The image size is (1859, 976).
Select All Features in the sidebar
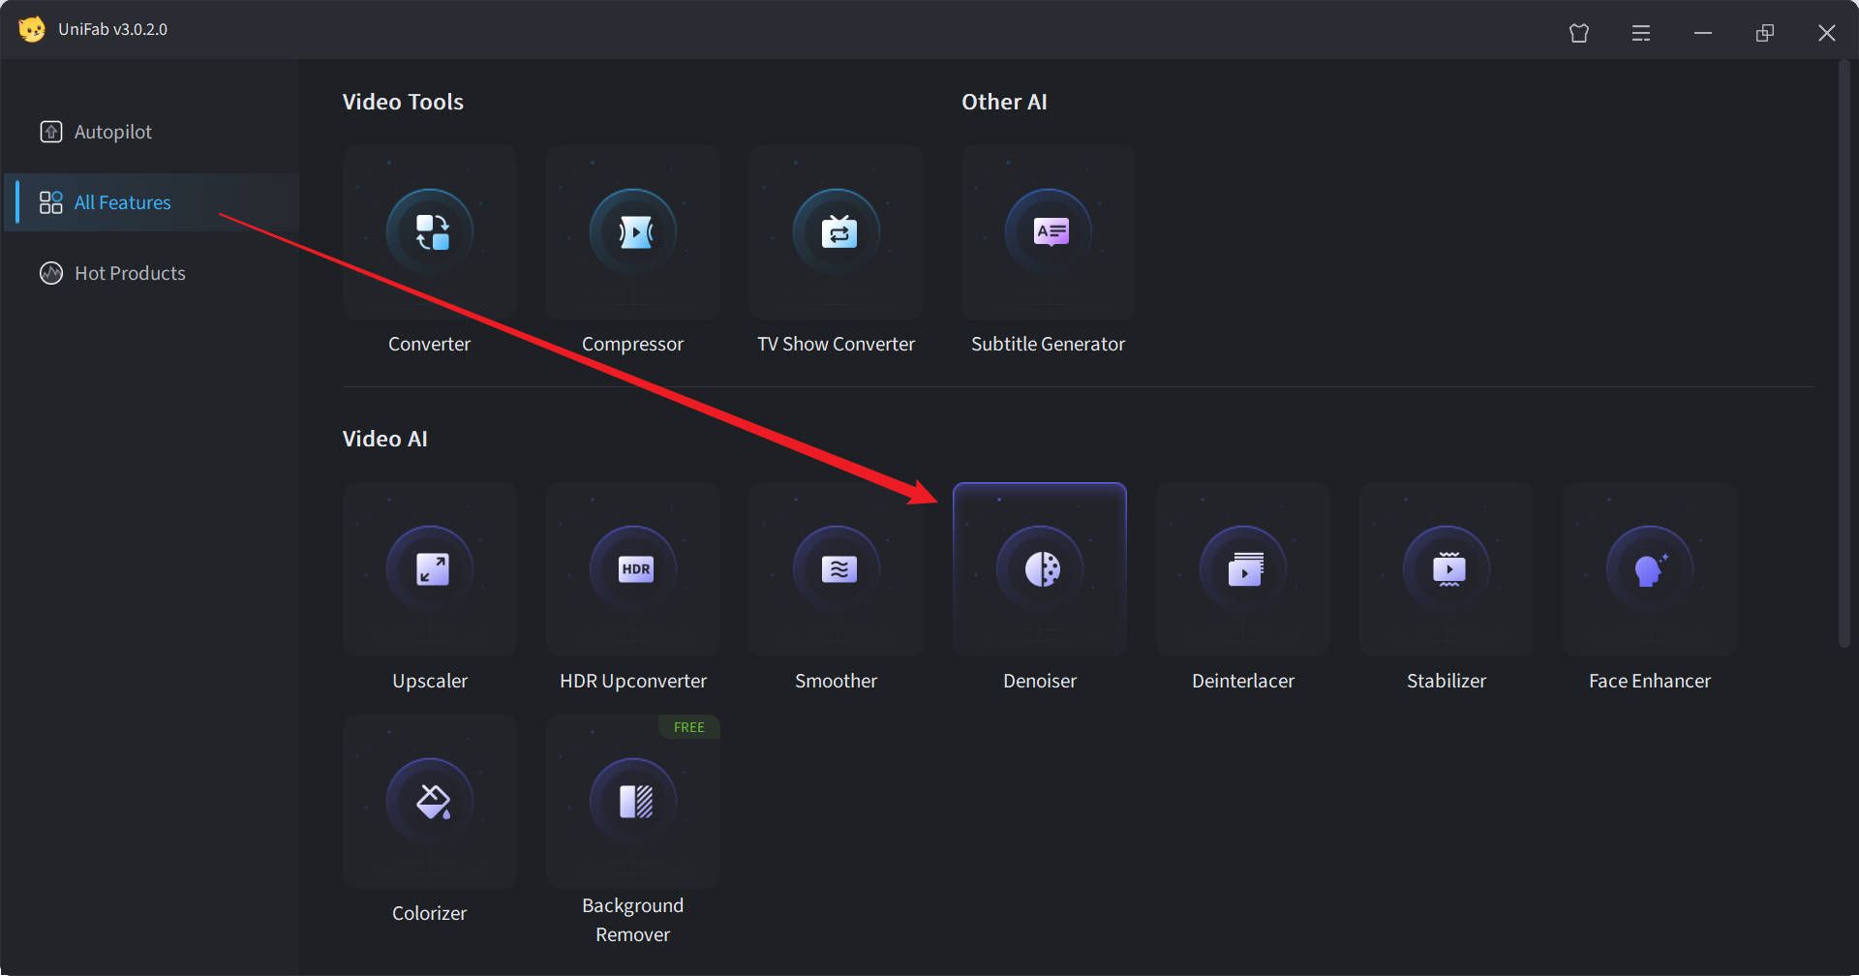pyautogui.click(x=151, y=202)
